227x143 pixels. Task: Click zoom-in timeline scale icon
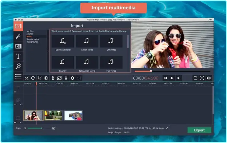click(54, 128)
